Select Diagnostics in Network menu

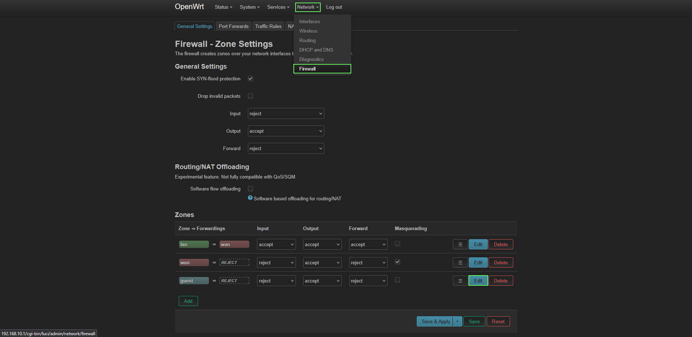(x=322, y=59)
